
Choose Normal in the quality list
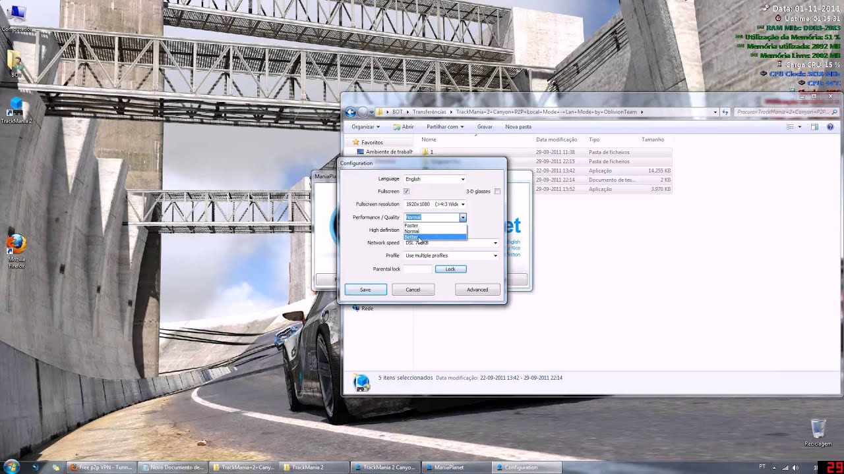(435, 231)
